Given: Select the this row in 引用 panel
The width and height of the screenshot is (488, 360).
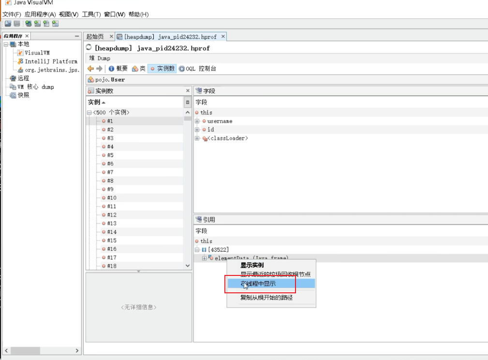Looking at the screenshot, I should tap(341, 241).
